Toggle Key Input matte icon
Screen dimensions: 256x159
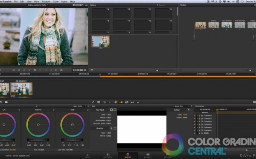111,110
